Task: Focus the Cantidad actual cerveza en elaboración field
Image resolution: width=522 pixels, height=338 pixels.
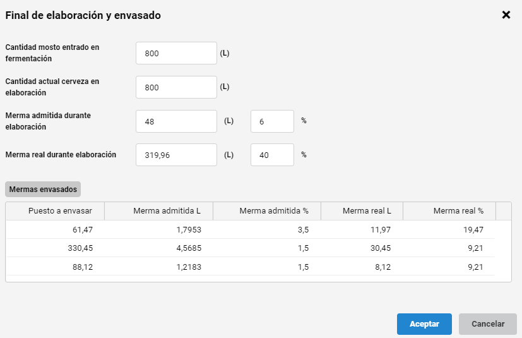Action: (x=176, y=87)
